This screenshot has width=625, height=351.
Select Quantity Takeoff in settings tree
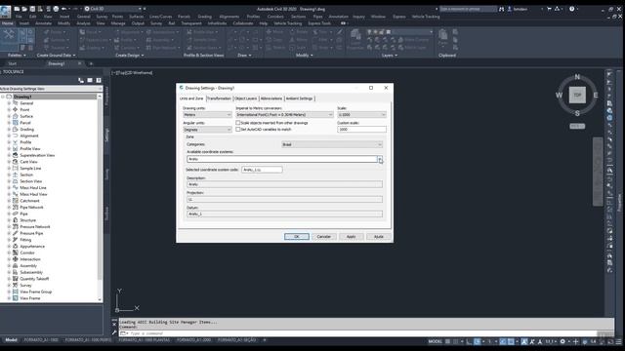pos(34,279)
